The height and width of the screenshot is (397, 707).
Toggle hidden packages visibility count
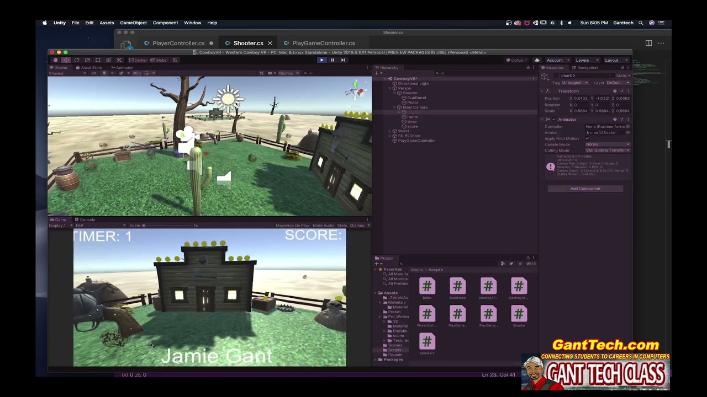[x=530, y=264]
